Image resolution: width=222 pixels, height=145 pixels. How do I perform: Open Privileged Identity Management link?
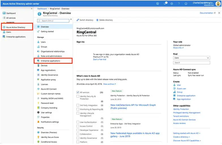click(x=187, y=113)
